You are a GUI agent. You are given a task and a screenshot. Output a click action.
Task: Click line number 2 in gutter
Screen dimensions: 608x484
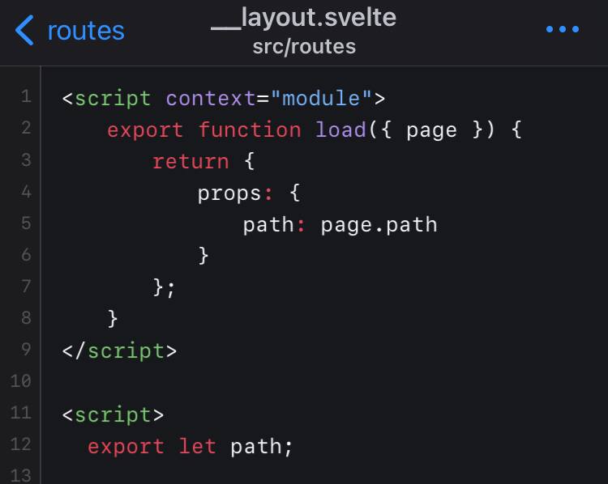[x=26, y=128]
